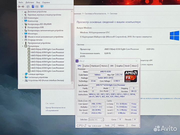Expand the Disk drives (Дисковые устройства) node
Image resolution: width=180 pixels, height=135 pixels.
(22, 11)
